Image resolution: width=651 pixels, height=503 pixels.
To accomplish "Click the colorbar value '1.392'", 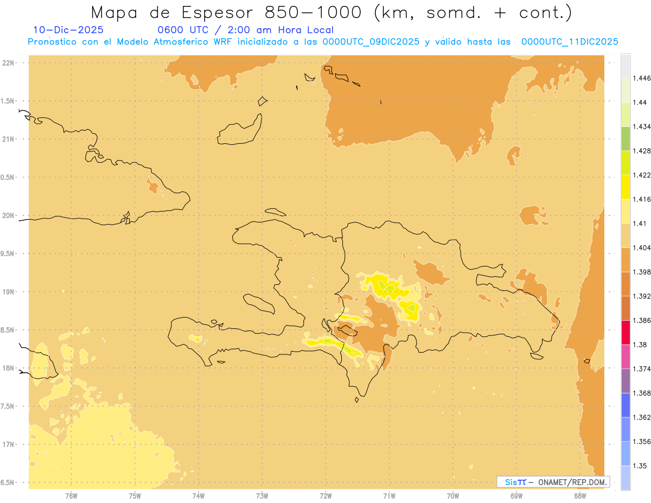I will (x=641, y=296).
